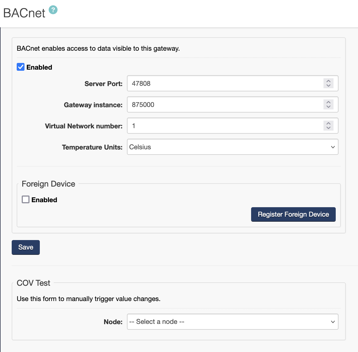
Task: Uncheck the main BACnet Enabled checkbox
Action: coord(21,67)
